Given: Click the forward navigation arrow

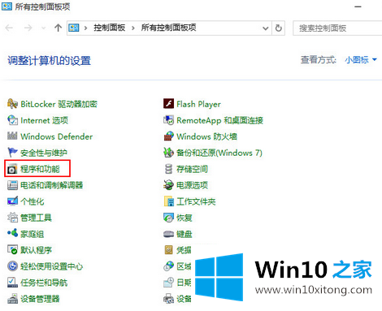Looking at the screenshot, I should coord(28,28).
